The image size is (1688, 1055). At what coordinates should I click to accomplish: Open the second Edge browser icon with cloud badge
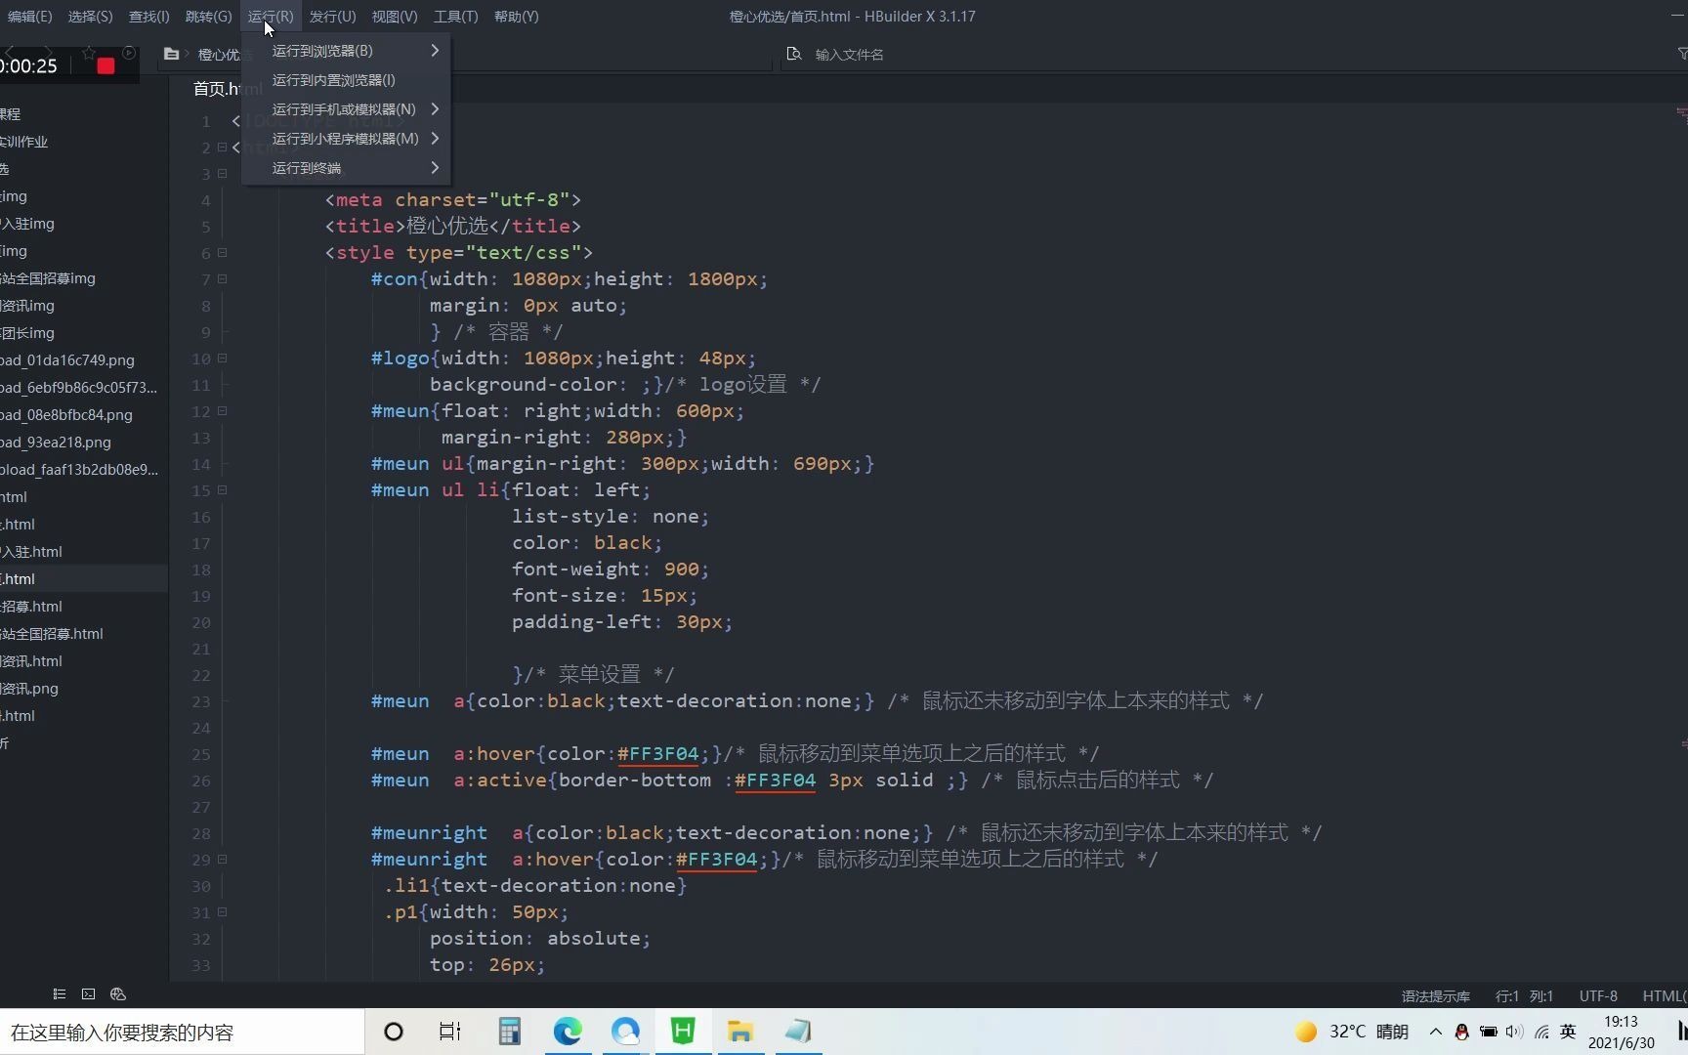(625, 1032)
